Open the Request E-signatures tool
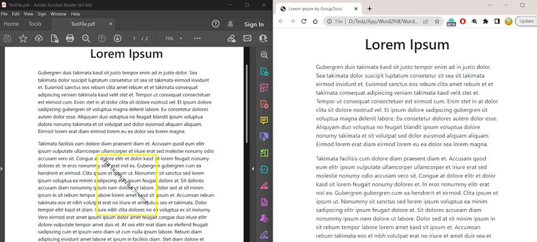537x242 pixels. click(264, 219)
